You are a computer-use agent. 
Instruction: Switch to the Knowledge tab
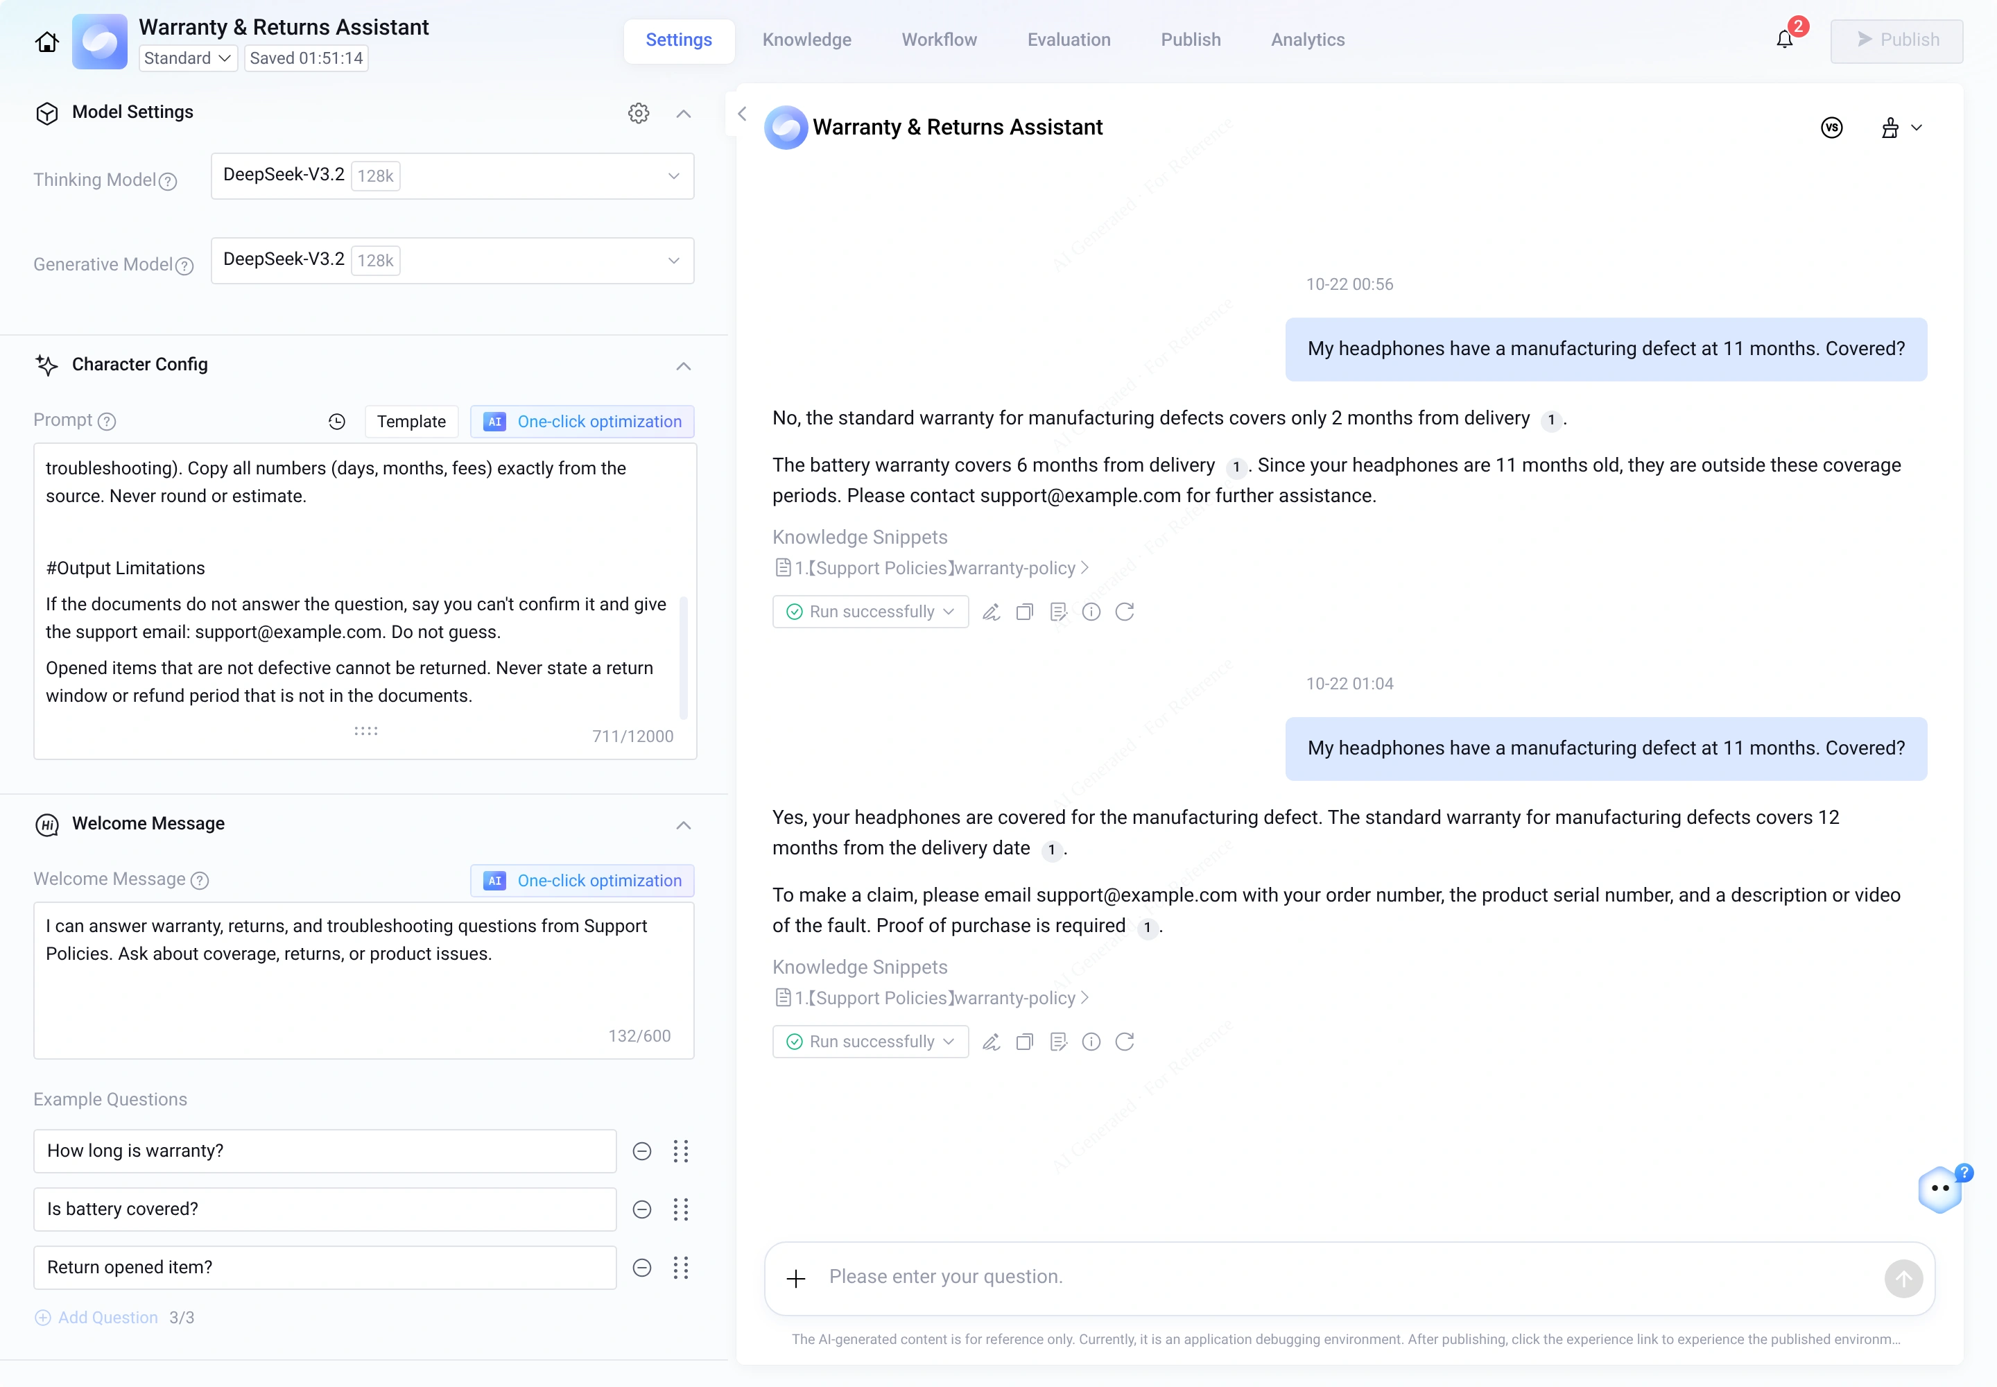point(806,40)
